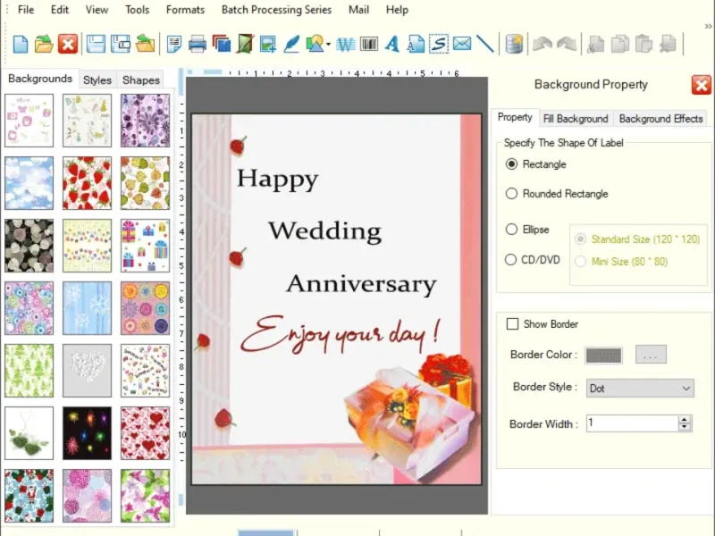Decrease Border Width with down arrow
Screen dimensions: 715x536
pyautogui.click(x=685, y=427)
